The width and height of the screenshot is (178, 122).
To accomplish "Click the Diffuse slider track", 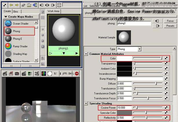I will click(x=148, y=84).
